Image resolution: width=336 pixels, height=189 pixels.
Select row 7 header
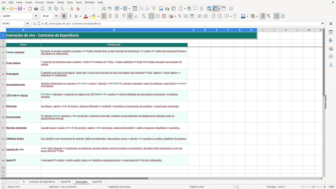(3, 85)
